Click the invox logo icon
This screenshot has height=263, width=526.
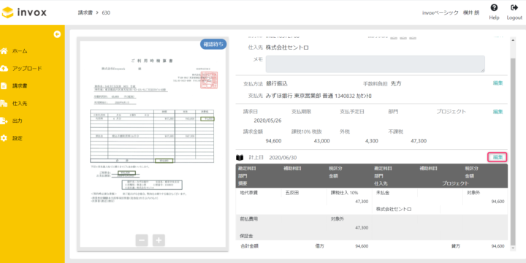(7, 12)
